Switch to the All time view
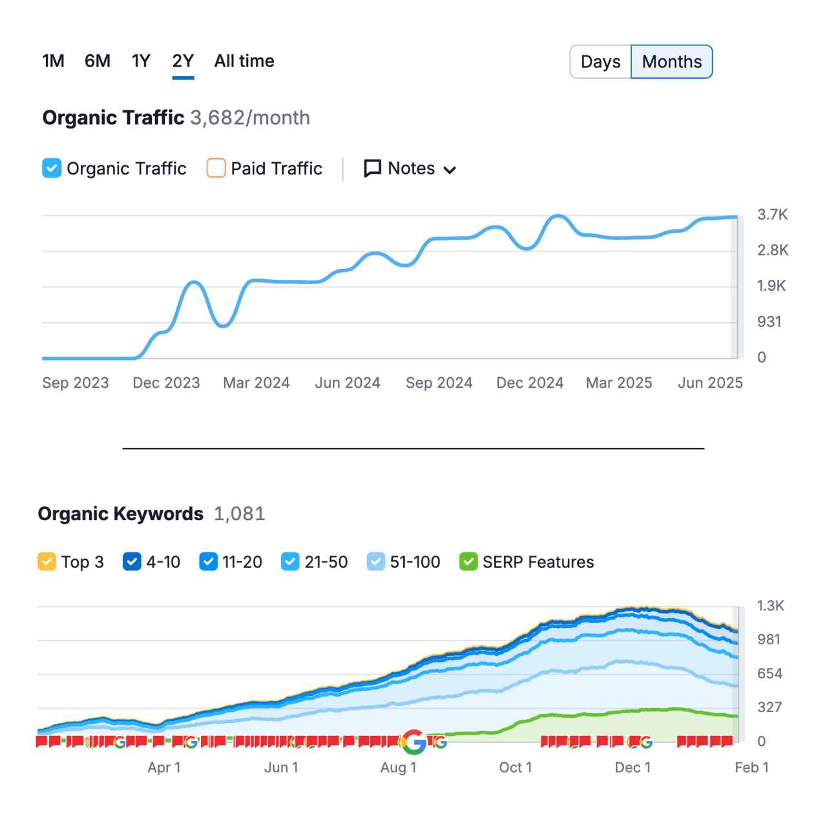Screen dimensions: 827x827 244,61
